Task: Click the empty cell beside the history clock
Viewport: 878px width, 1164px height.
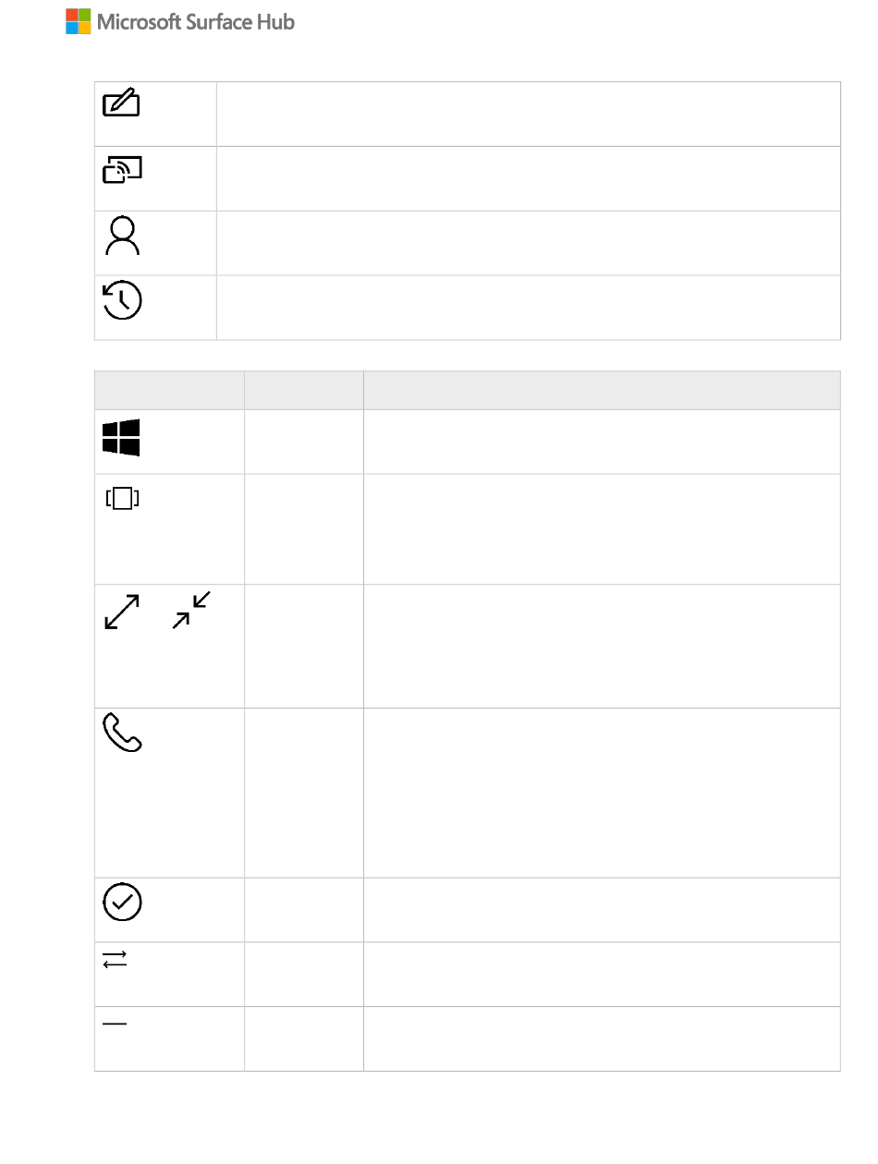Action: (x=528, y=308)
